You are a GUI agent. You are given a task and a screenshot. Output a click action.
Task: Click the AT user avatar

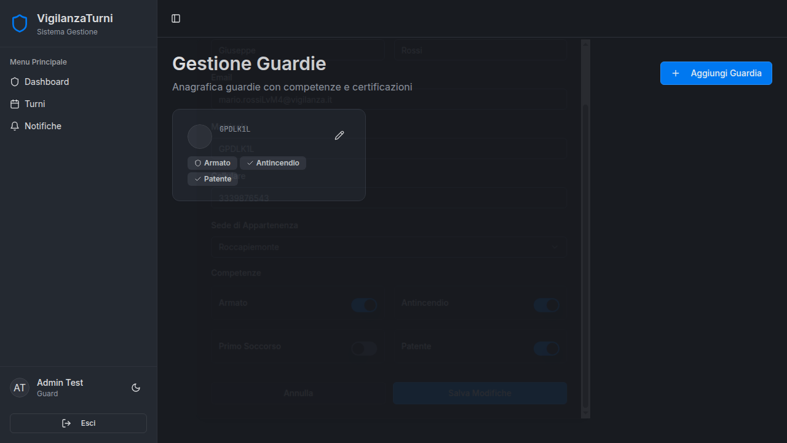click(20, 388)
